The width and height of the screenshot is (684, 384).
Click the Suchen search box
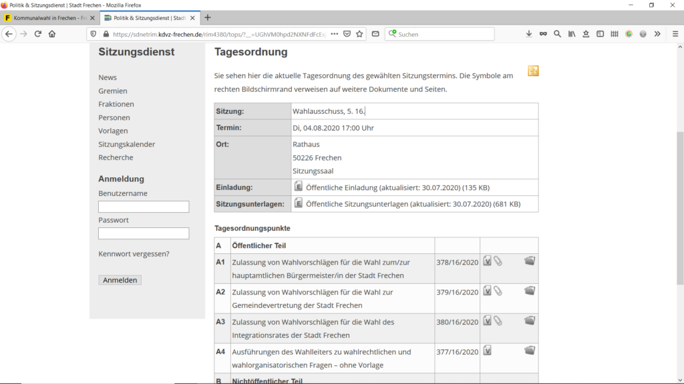click(x=440, y=34)
